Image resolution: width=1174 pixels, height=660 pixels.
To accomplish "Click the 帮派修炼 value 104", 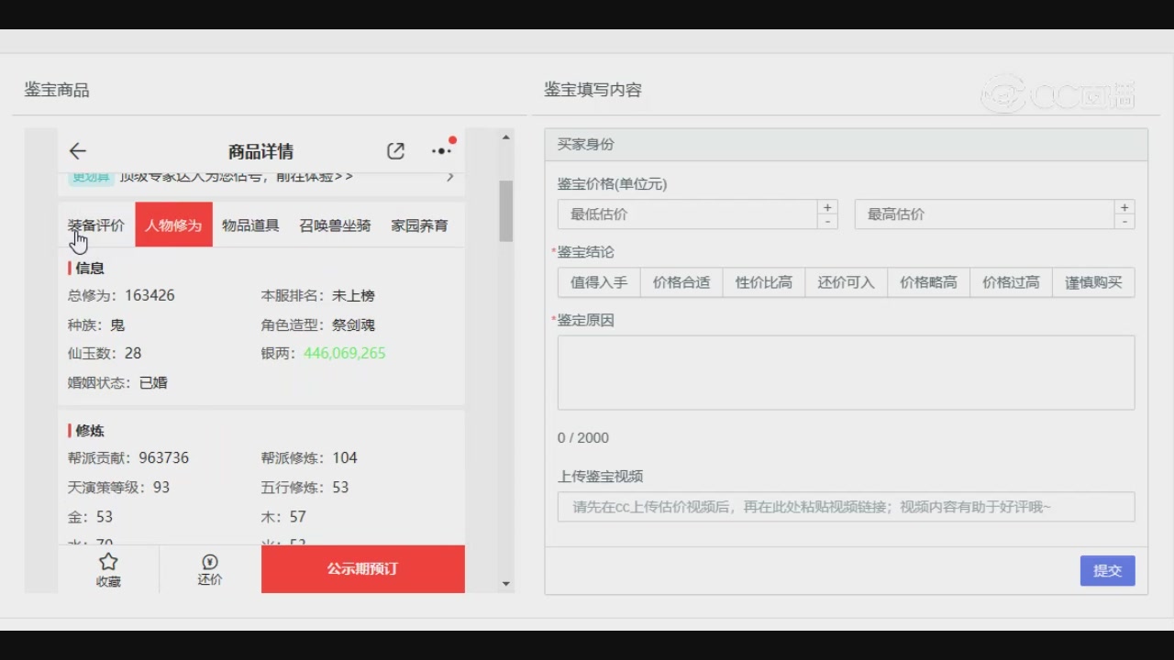I will [345, 457].
